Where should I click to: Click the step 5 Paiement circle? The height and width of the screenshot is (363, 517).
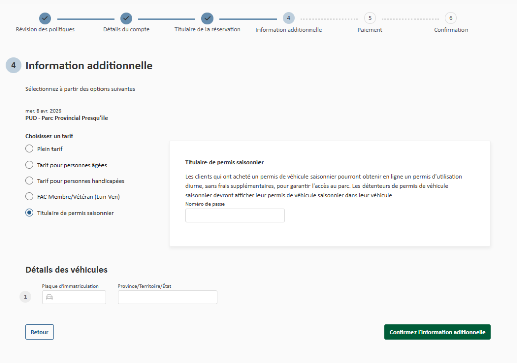370,18
